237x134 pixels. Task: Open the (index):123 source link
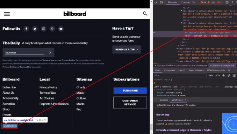pos(230,87)
